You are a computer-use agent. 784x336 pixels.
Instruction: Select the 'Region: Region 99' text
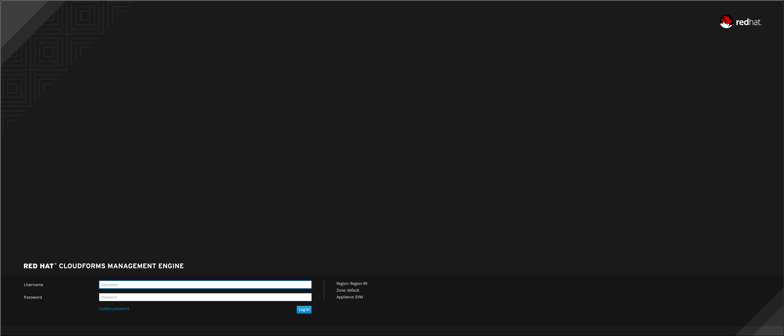click(x=352, y=284)
